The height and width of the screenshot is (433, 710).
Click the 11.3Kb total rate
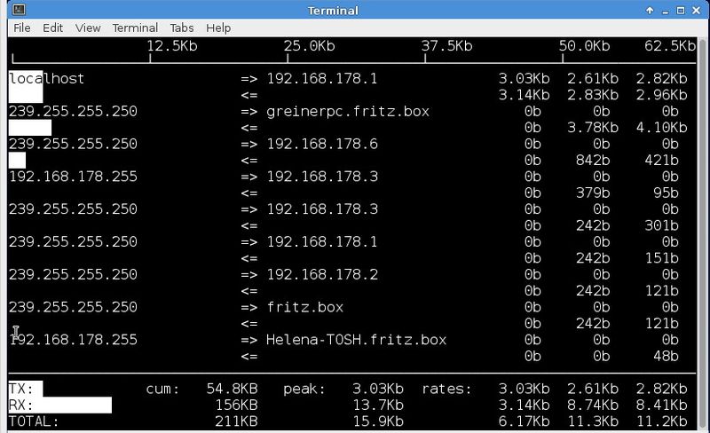click(x=593, y=421)
